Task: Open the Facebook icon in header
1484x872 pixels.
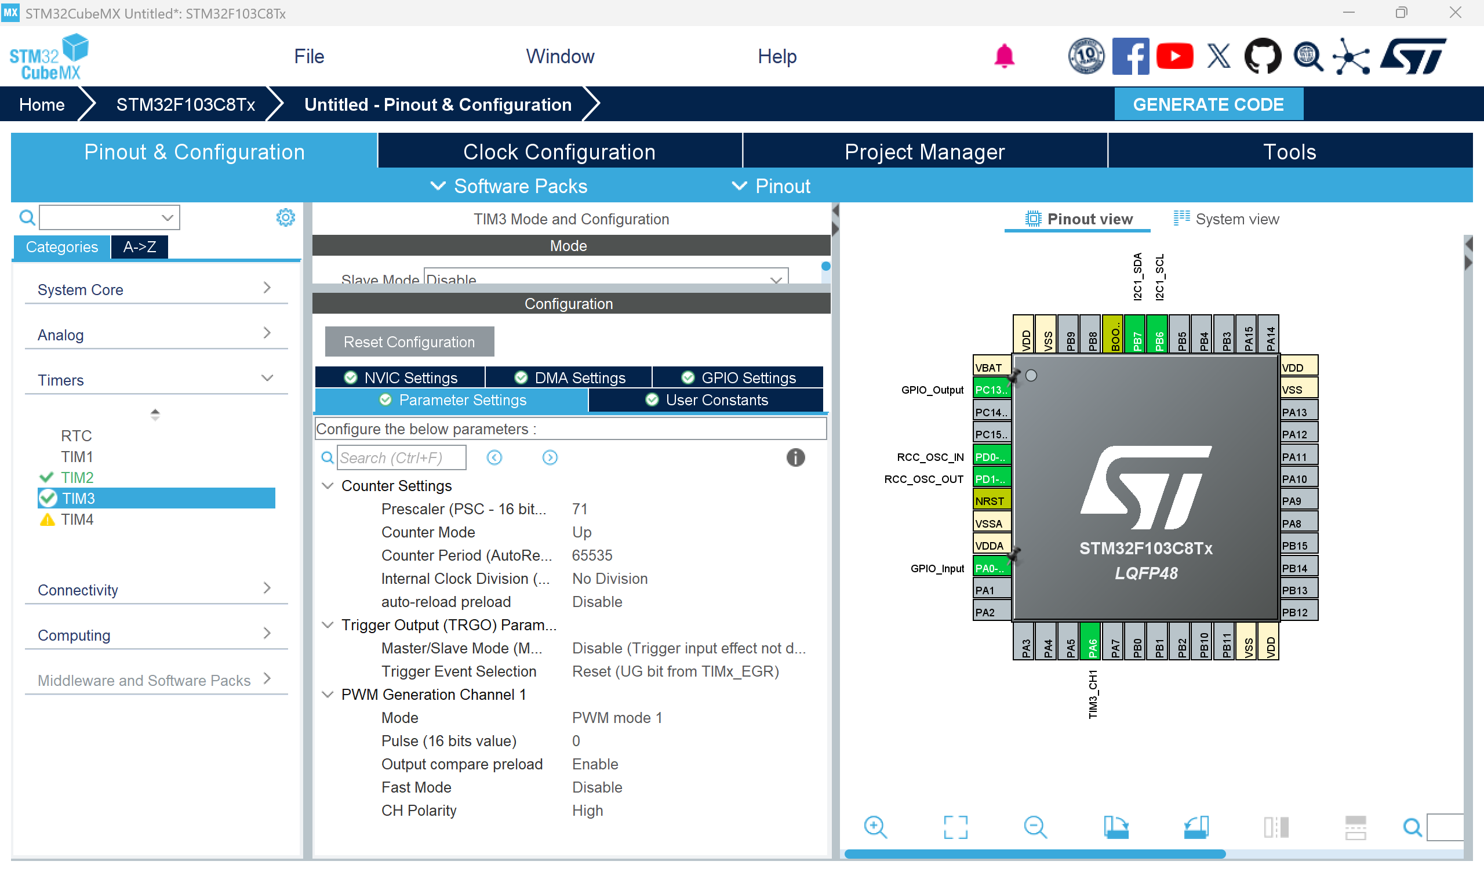Action: tap(1130, 56)
